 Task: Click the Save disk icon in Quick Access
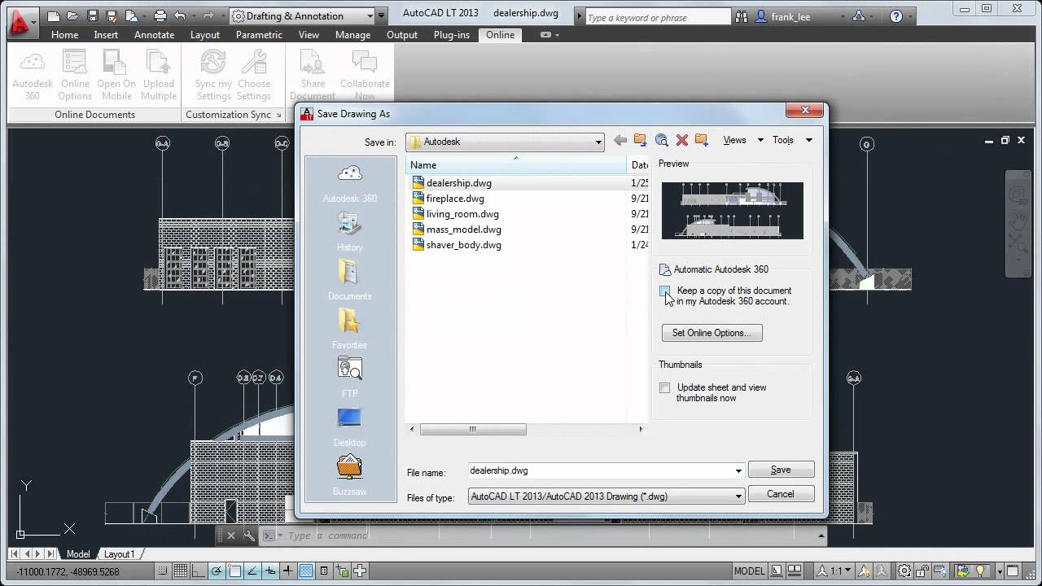(92, 15)
